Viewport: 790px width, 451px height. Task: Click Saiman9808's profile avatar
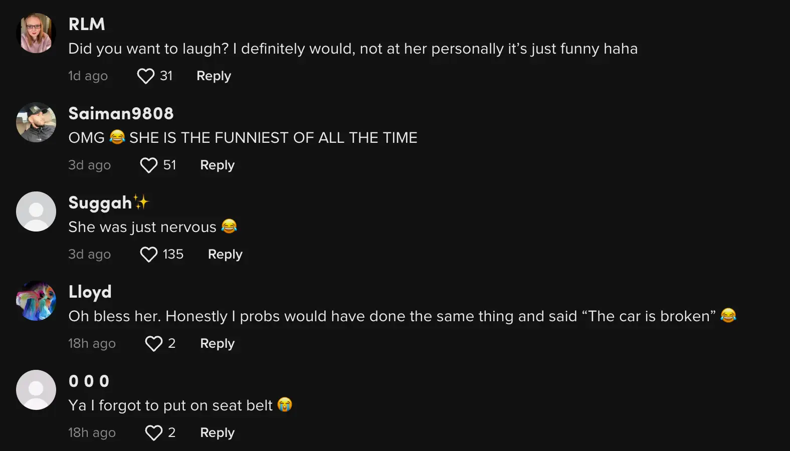[36, 122]
